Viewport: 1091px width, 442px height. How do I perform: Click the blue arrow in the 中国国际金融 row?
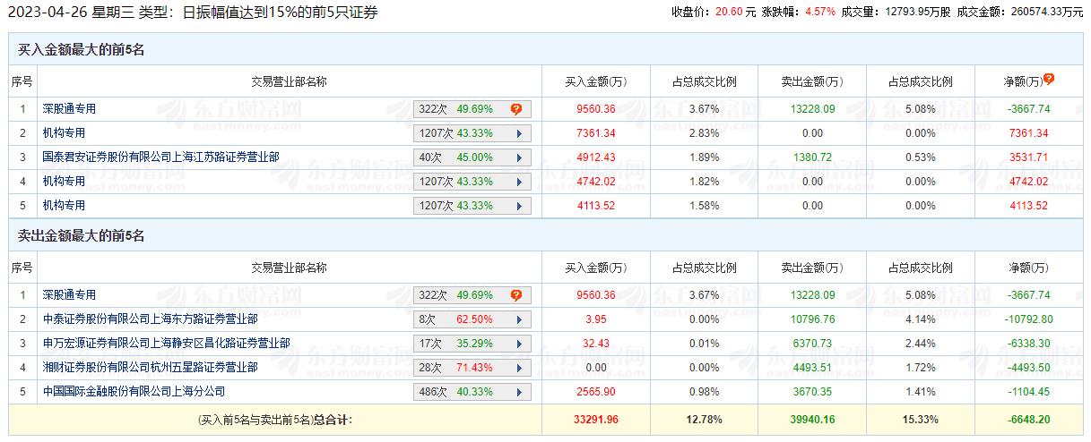tap(519, 392)
